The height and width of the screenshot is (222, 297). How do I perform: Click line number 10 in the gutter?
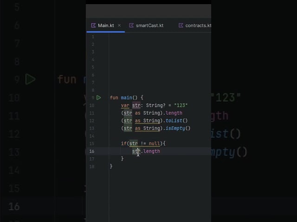pyautogui.click(x=92, y=105)
